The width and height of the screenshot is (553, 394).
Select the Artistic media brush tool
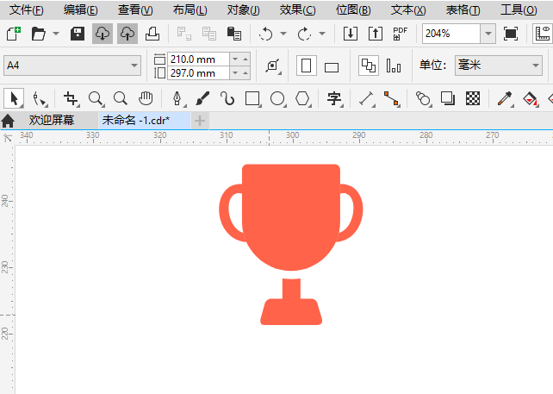pos(202,98)
